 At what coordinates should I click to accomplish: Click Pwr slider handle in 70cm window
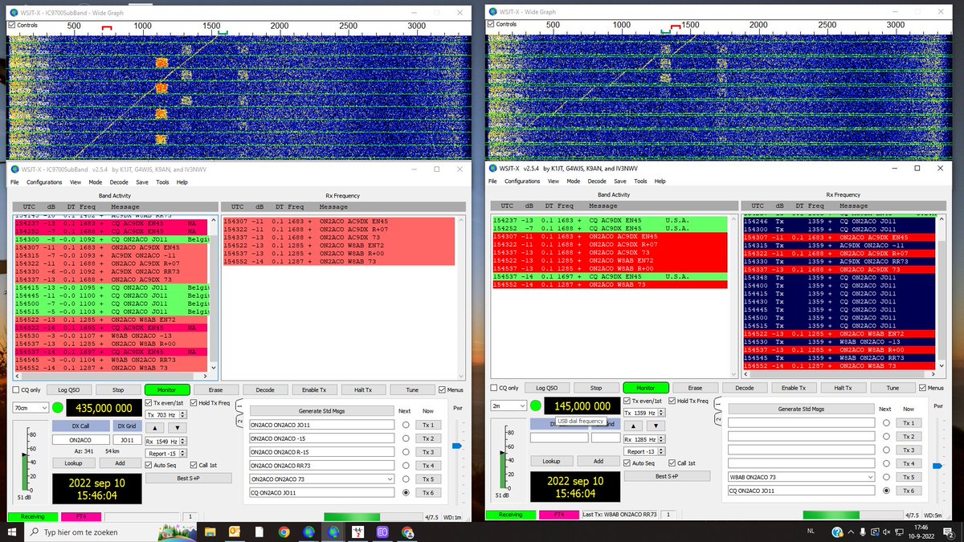(457, 445)
